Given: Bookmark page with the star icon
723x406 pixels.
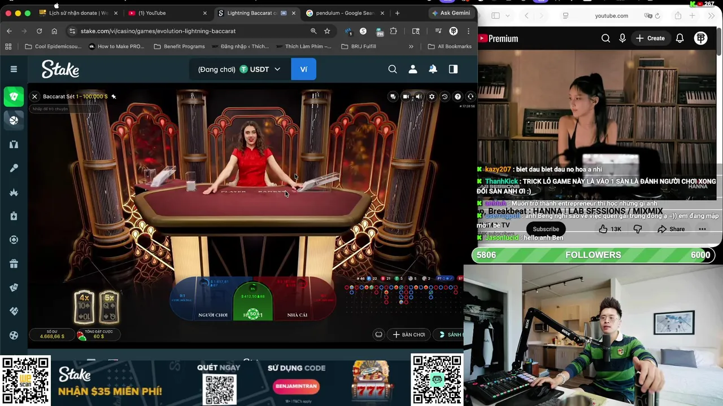Looking at the screenshot, I should coord(327,31).
